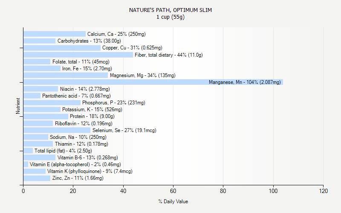Click the x-axis tick label 120

pos(324,191)
